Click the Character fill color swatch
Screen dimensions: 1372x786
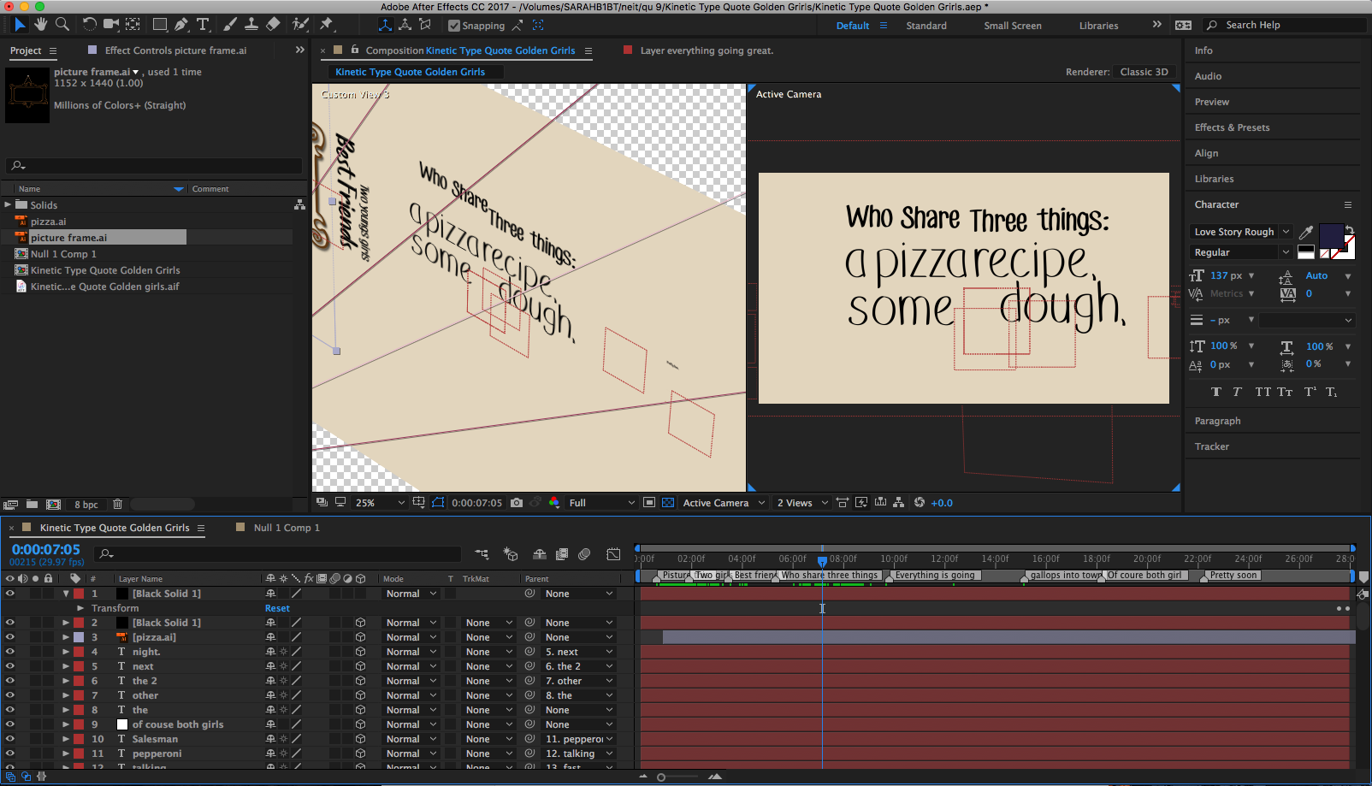tap(1331, 234)
